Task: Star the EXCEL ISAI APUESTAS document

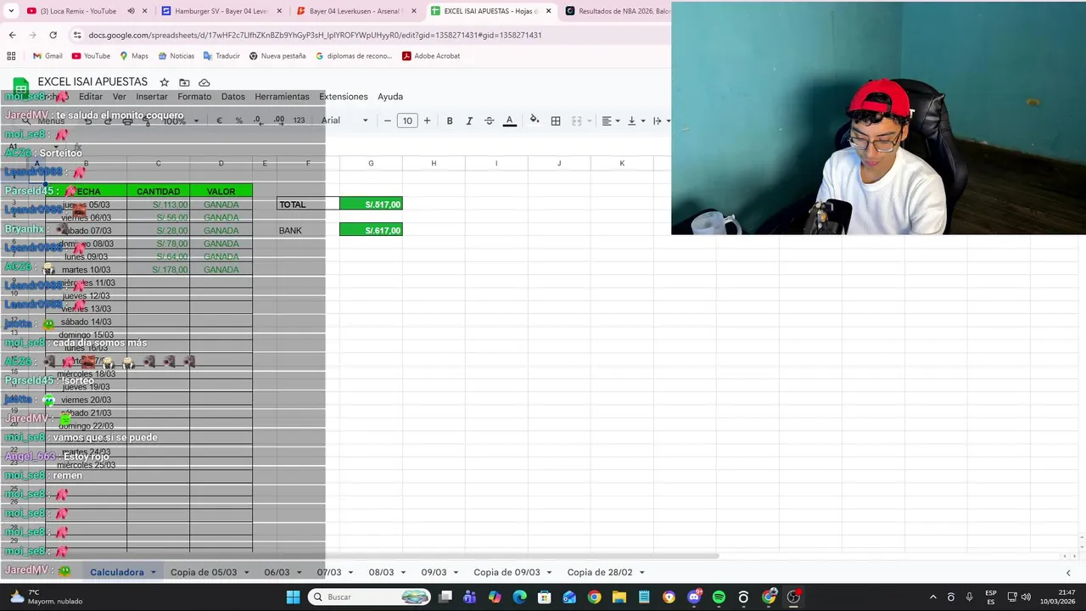Action: [x=164, y=82]
